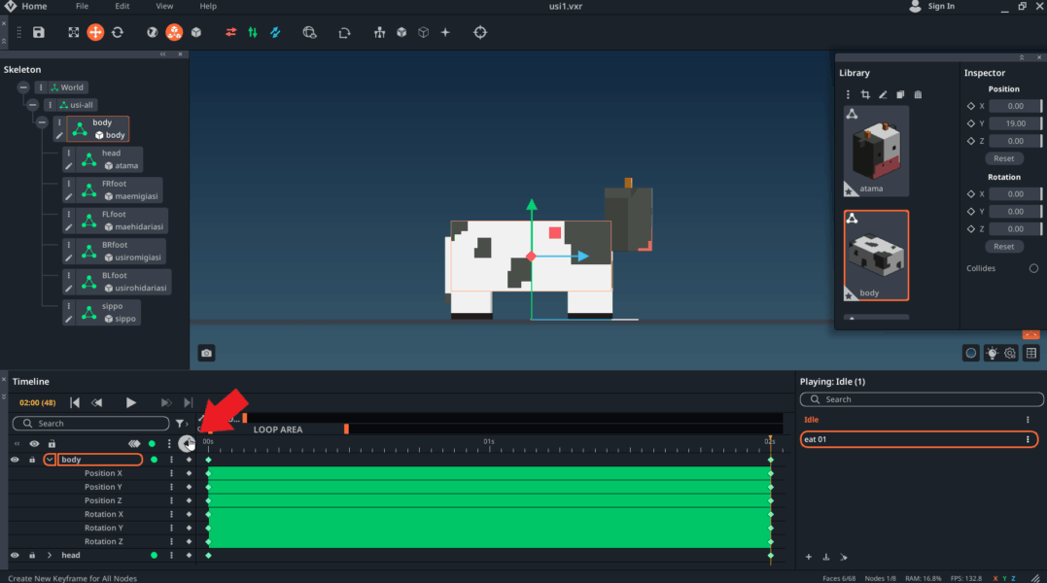Toggle the grid icon at the viewport corner
The height and width of the screenshot is (583, 1047).
pyautogui.click(x=1031, y=353)
